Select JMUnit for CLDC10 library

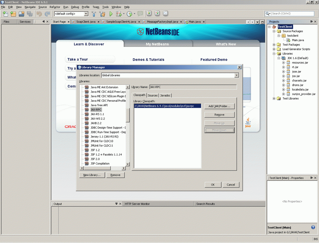(102, 141)
